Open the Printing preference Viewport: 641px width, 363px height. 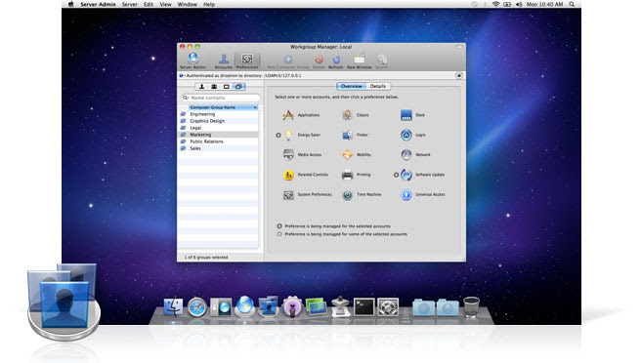tap(356, 175)
